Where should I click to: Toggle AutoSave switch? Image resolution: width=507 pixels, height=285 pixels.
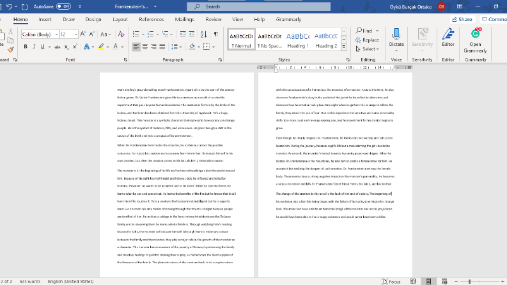coord(63,6)
